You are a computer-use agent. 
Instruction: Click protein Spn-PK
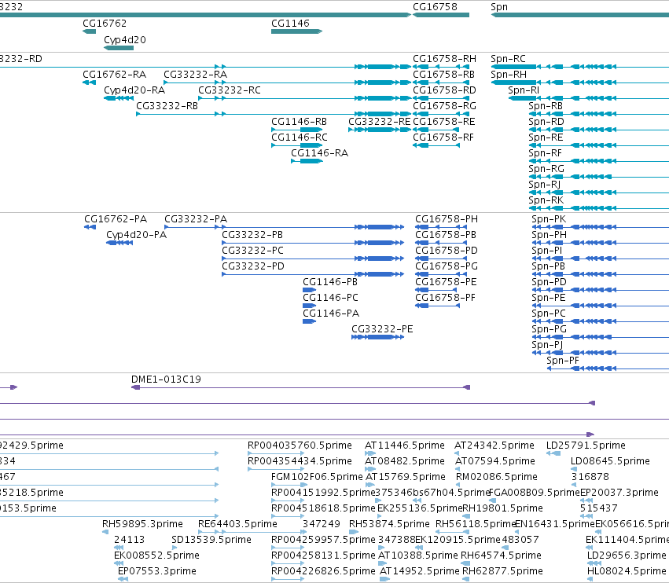pyautogui.click(x=549, y=219)
